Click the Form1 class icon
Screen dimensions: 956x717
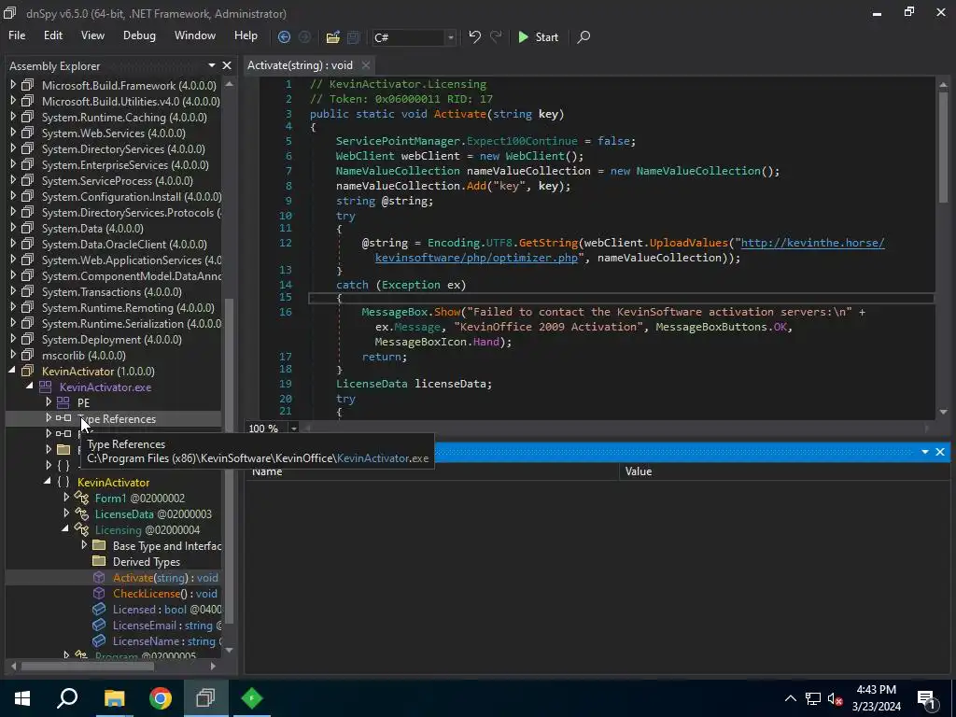tap(81, 499)
